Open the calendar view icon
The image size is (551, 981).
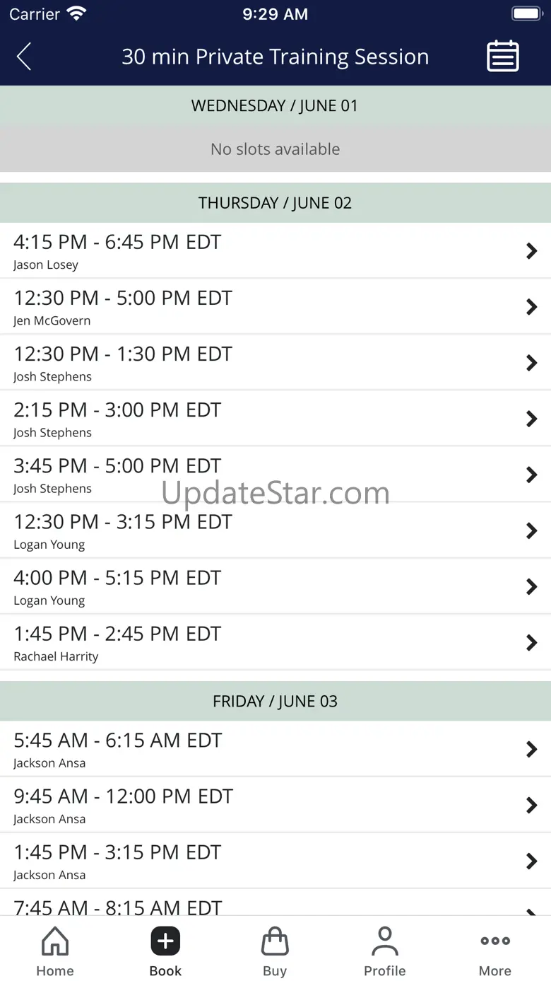click(x=503, y=57)
